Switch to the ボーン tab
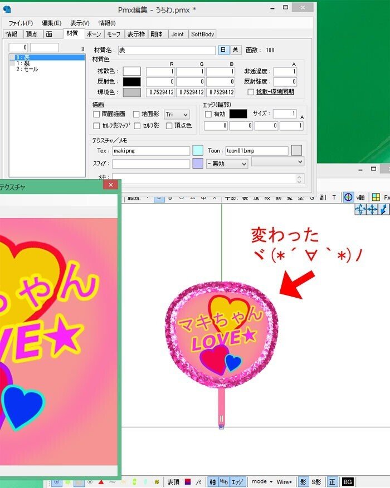Screen dimensions: 390x488 [x=94, y=34]
